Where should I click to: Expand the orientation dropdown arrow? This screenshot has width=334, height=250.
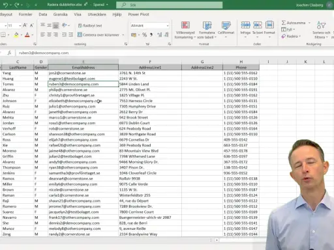point(69,25)
